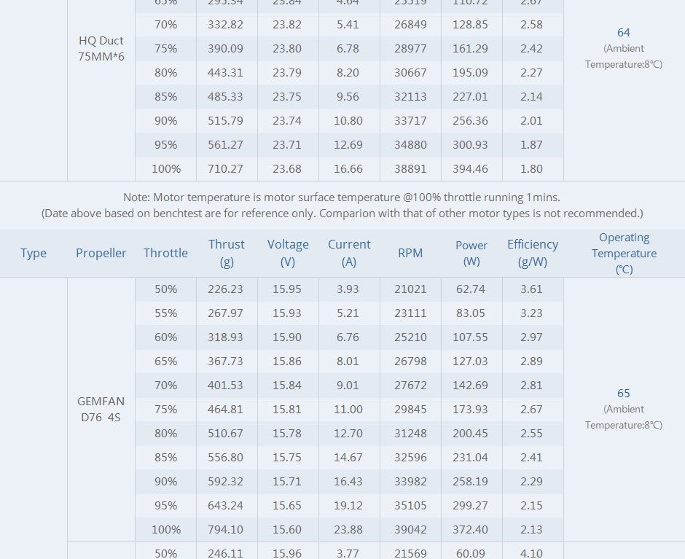Select the 23.88 current cell
The image size is (685, 559).
[x=348, y=530]
